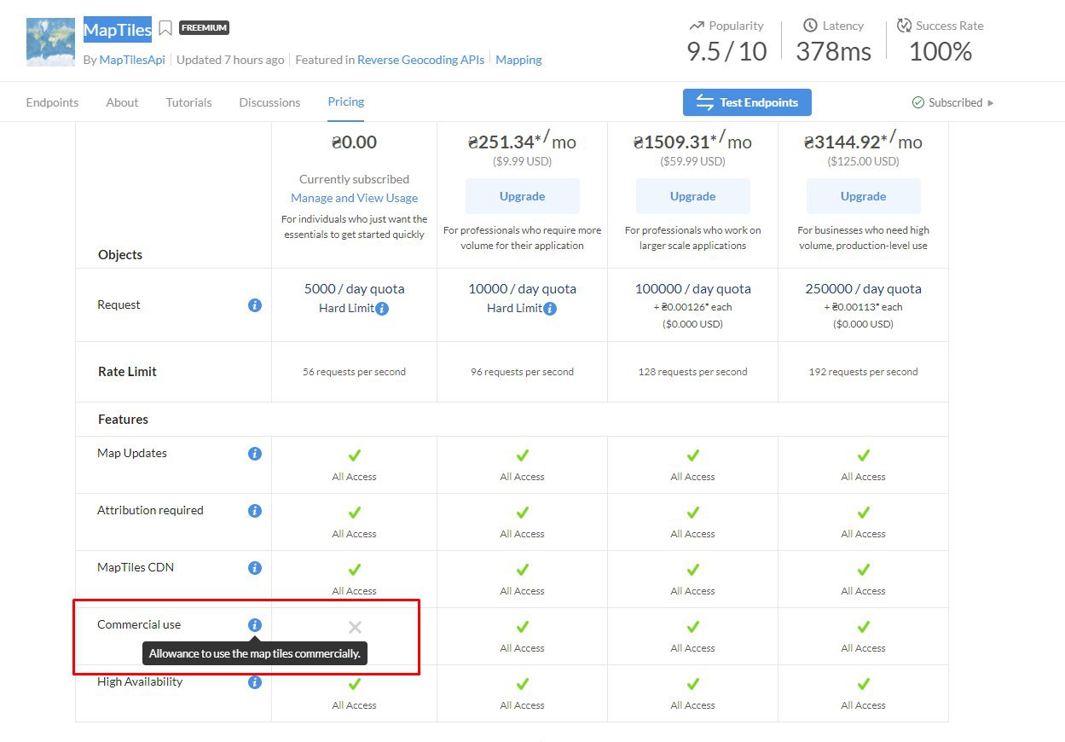Expand the Subscribed dropdown arrow
The height and width of the screenshot is (742, 1065).
pyautogui.click(x=990, y=103)
